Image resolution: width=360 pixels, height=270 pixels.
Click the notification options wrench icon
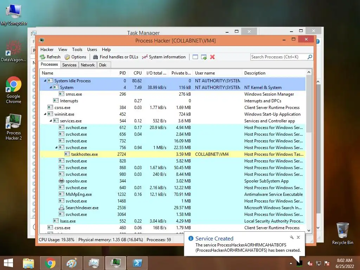(x=291, y=237)
